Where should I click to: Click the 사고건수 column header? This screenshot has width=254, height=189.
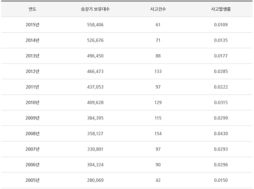click(158, 9)
